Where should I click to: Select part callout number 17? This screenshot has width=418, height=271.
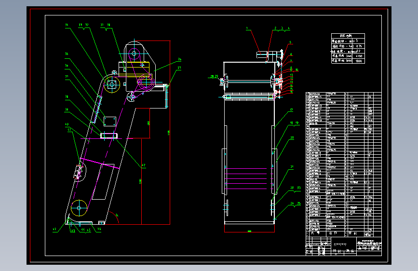(292, 110)
